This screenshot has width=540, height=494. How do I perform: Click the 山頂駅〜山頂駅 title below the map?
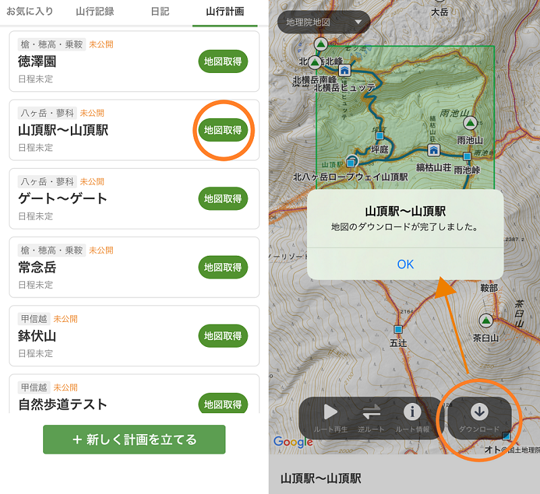pos(321,478)
